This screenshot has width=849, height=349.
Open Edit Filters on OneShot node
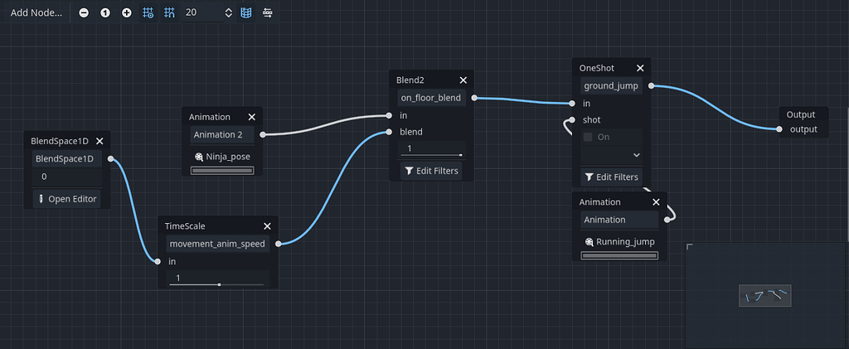[611, 177]
